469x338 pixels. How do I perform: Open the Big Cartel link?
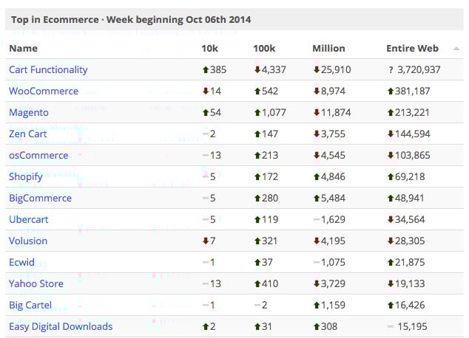click(x=30, y=306)
